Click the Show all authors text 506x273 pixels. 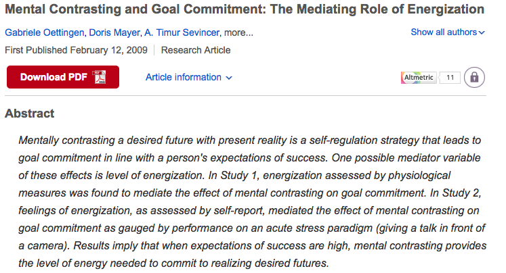click(443, 32)
